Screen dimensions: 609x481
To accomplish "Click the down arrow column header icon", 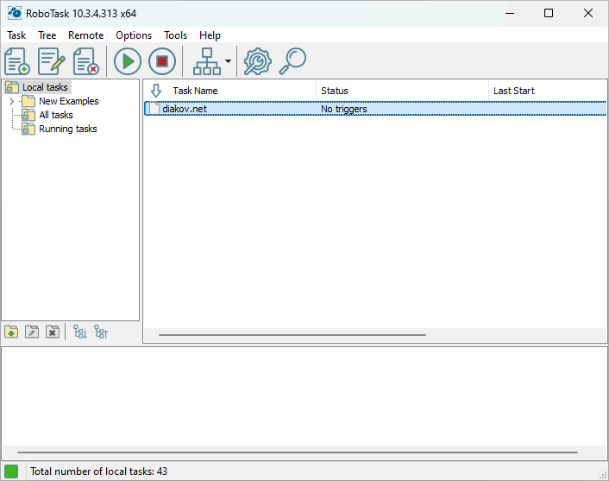I will [156, 91].
